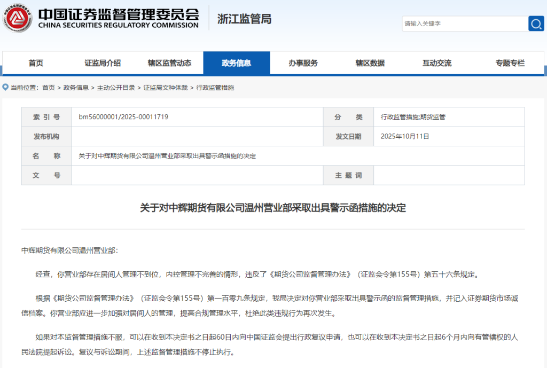547x368 pixels.
Task: Click the 浙江监管局 header title
Action: click(x=244, y=19)
